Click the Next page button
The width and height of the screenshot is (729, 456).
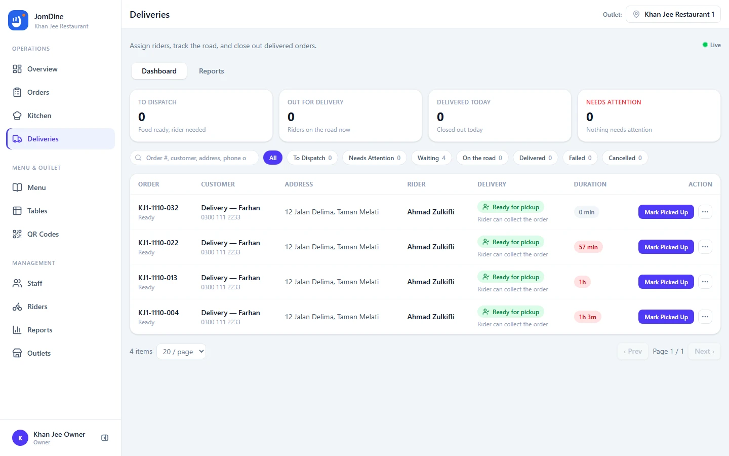click(x=704, y=351)
